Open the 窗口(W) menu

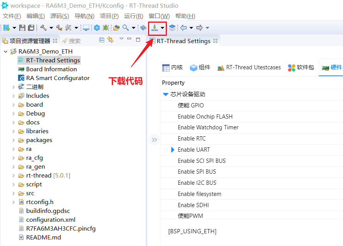[x=159, y=16]
